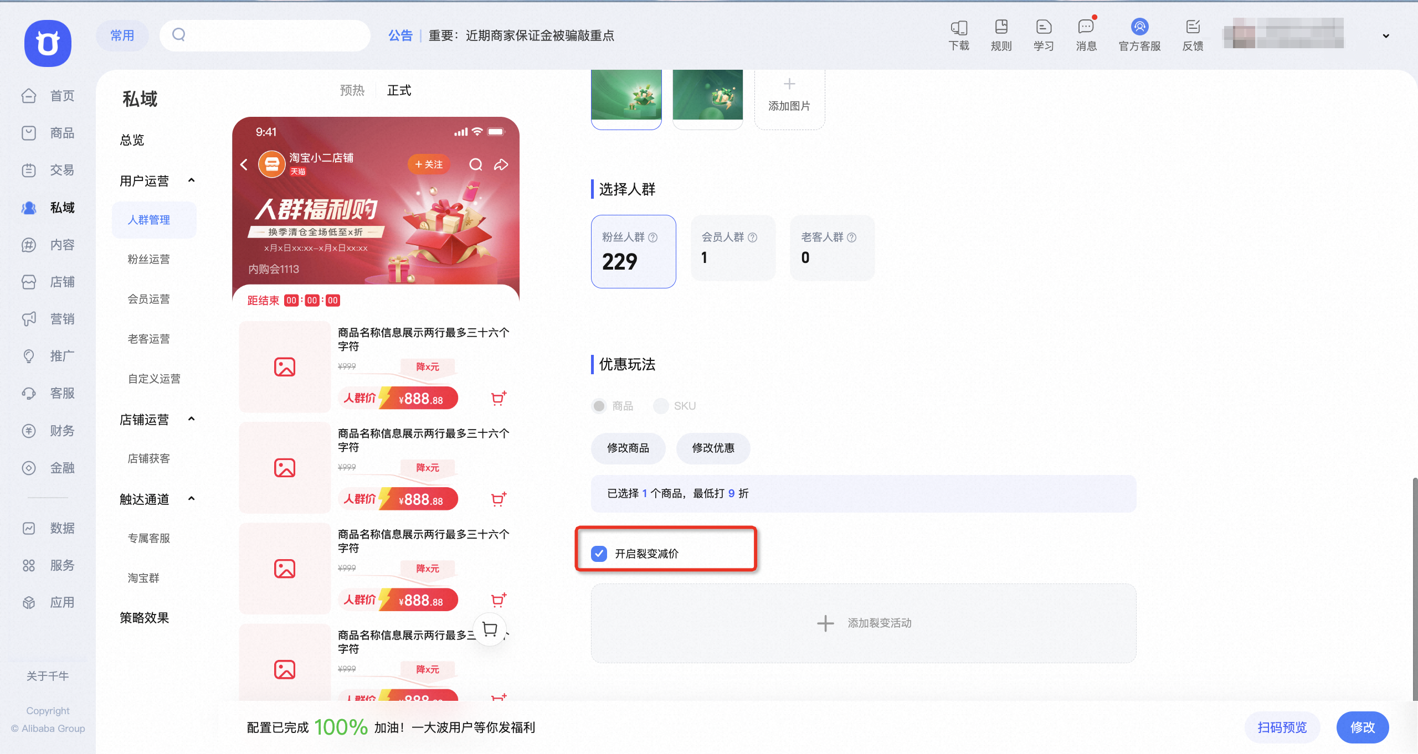The height and width of the screenshot is (754, 1418).
Task: Open 策略效果 menu item
Action: tap(144, 618)
